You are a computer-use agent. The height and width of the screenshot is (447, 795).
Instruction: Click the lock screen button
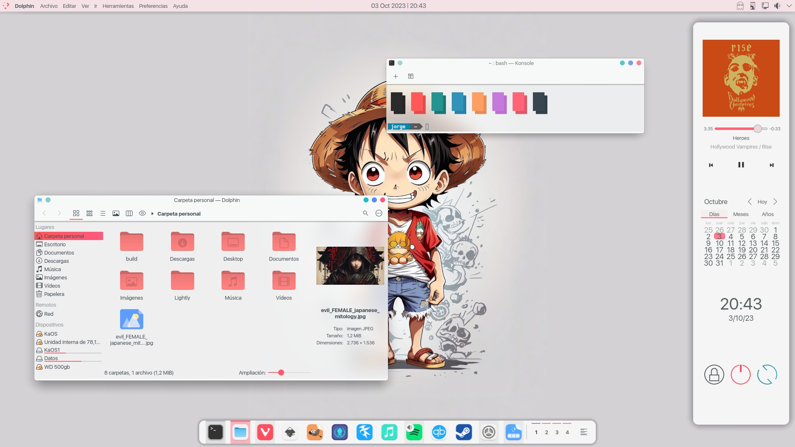(x=714, y=375)
